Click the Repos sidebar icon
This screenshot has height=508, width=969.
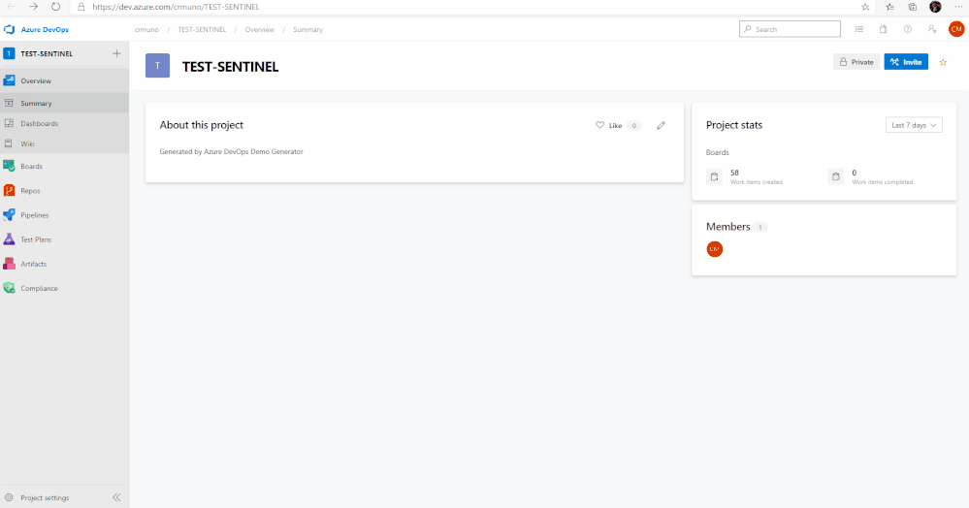coord(10,191)
